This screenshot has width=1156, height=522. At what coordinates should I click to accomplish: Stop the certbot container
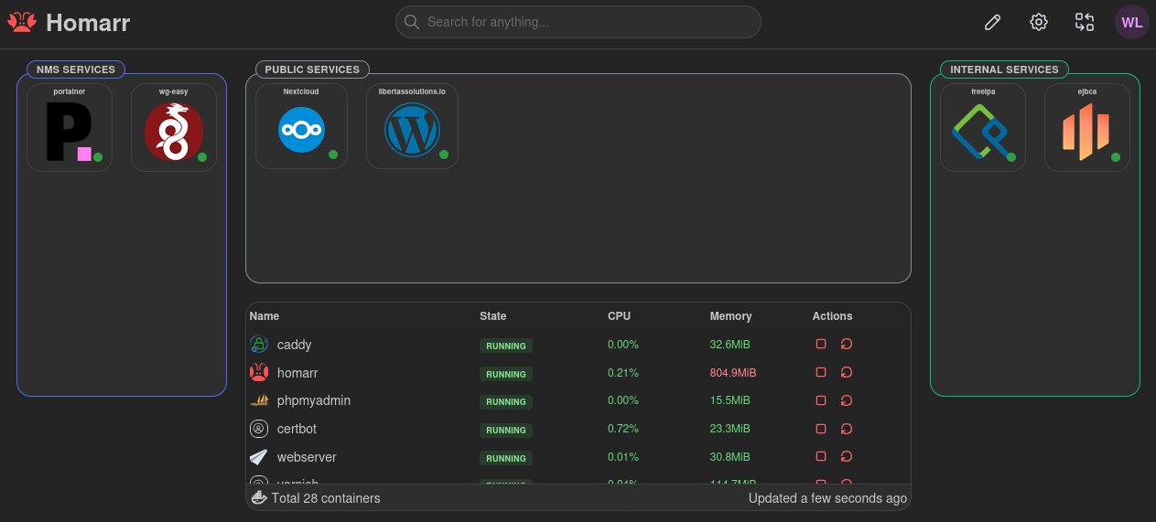pos(821,428)
